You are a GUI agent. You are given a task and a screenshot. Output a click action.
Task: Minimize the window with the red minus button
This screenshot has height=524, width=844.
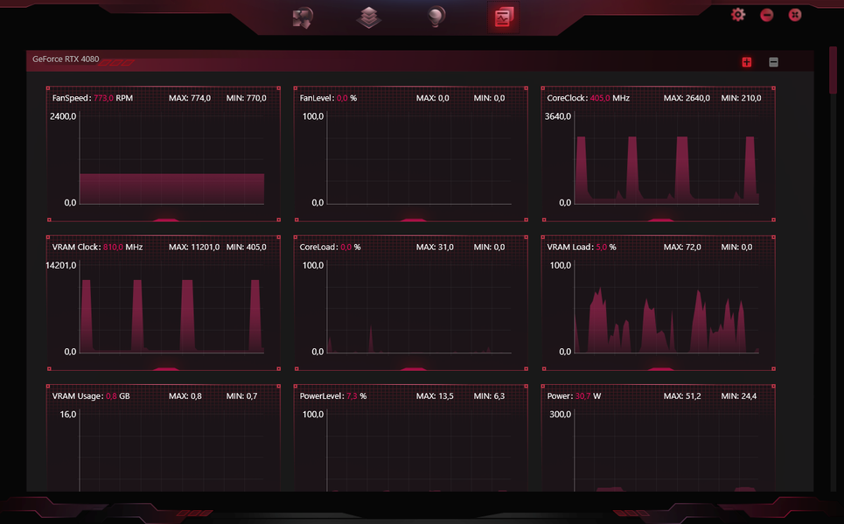click(766, 15)
